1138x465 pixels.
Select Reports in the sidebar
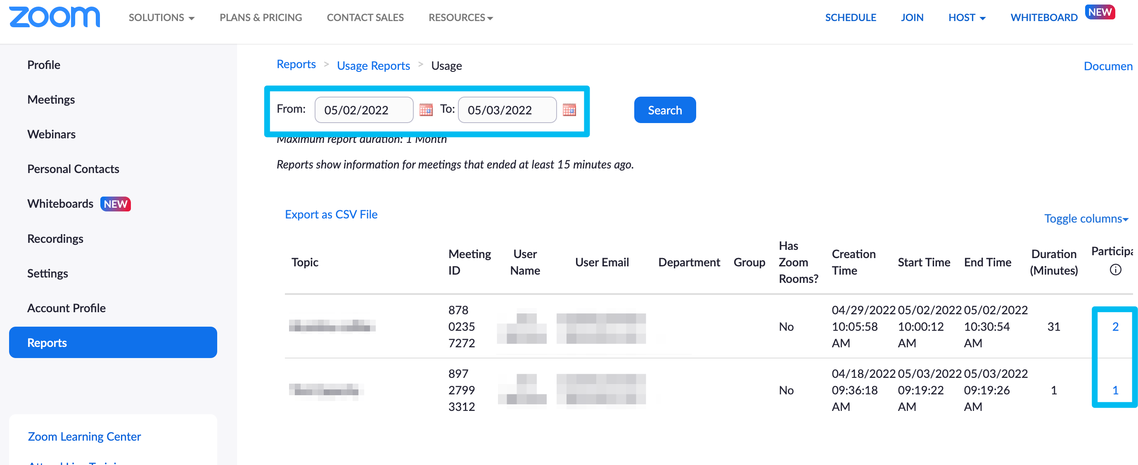tap(113, 343)
